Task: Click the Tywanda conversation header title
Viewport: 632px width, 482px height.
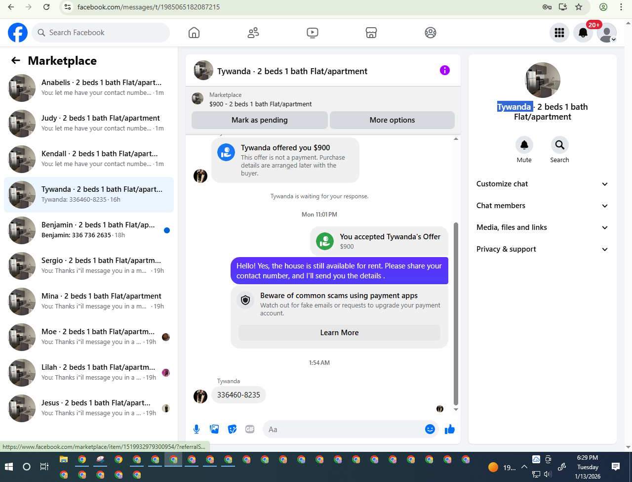Action: 292,71
